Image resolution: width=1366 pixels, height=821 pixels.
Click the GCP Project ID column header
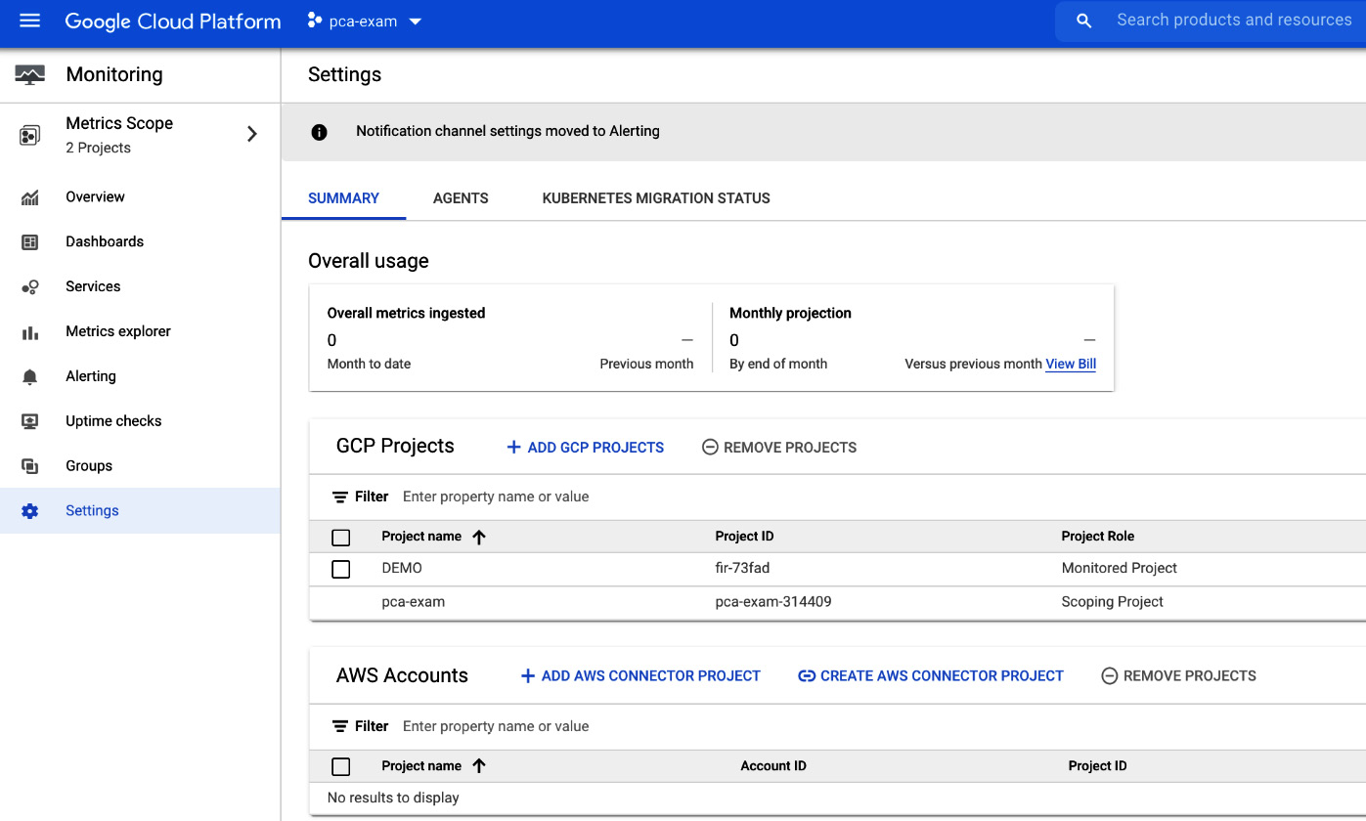[744, 537]
